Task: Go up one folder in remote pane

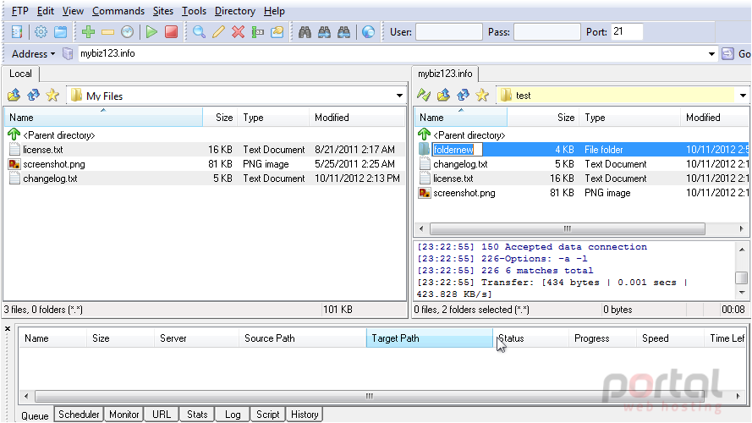Action: 443,95
